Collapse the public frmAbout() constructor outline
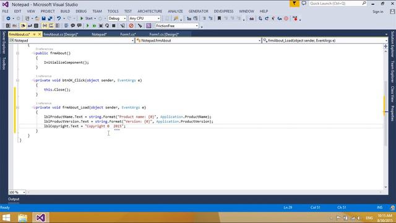 coord(17,53)
